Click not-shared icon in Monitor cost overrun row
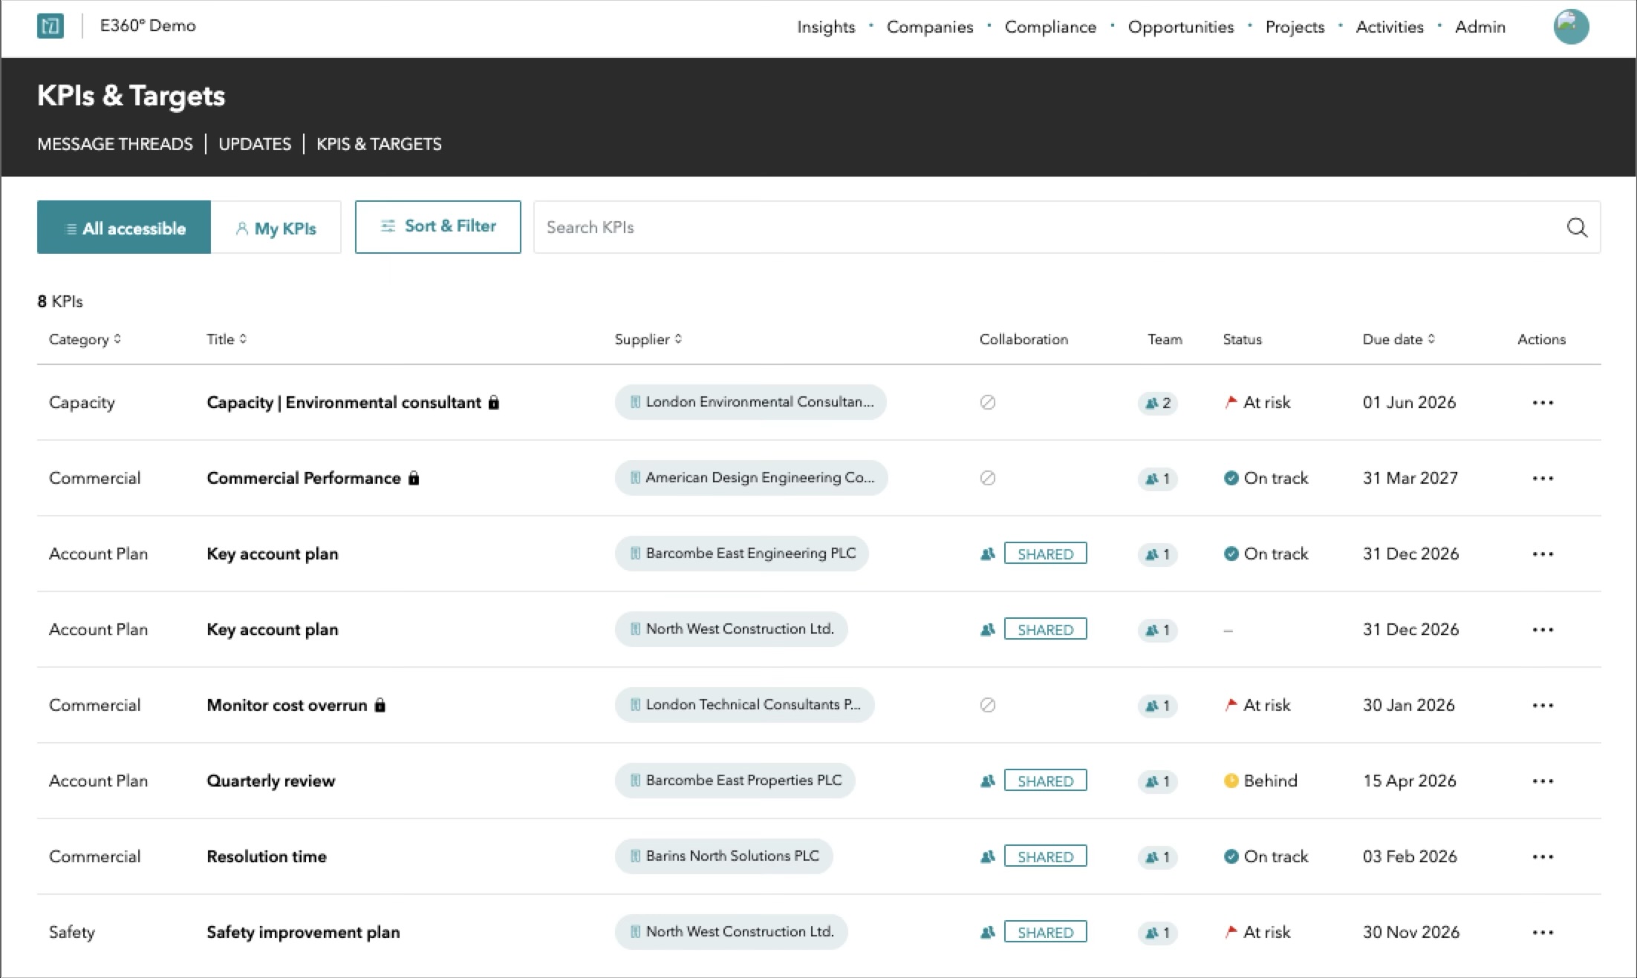The image size is (1637, 978). point(988,705)
